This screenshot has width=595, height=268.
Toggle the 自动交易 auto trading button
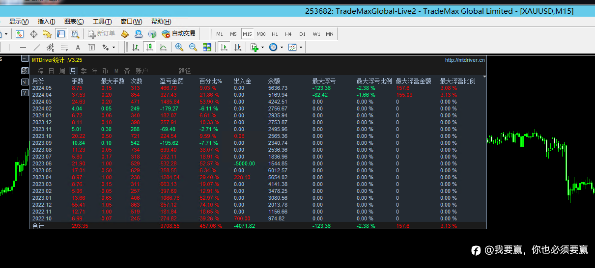point(179,34)
